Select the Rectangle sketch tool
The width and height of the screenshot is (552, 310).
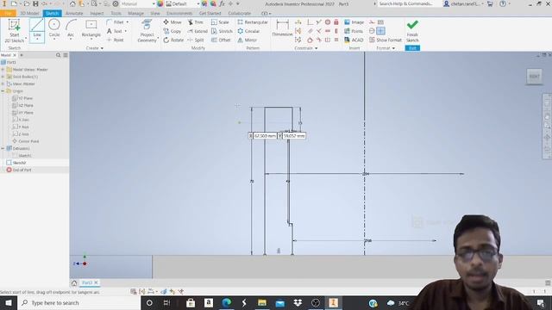point(91,28)
